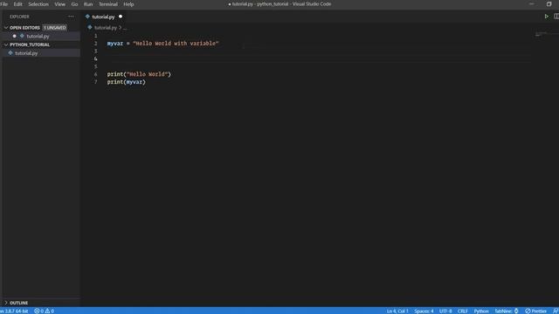Click the Prettier status bar item
559x314 pixels.
click(x=535, y=311)
